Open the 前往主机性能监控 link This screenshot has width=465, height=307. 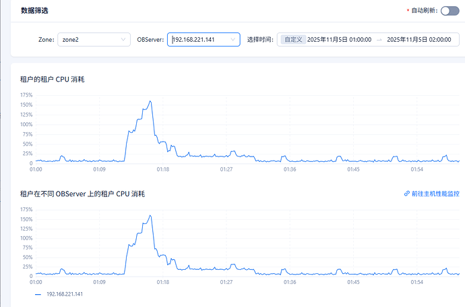point(435,193)
